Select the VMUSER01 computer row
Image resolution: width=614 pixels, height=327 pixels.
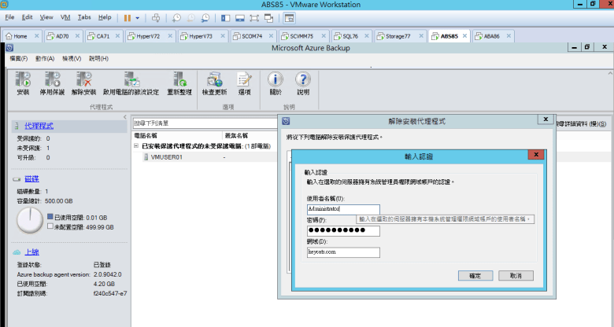tap(167, 156)
